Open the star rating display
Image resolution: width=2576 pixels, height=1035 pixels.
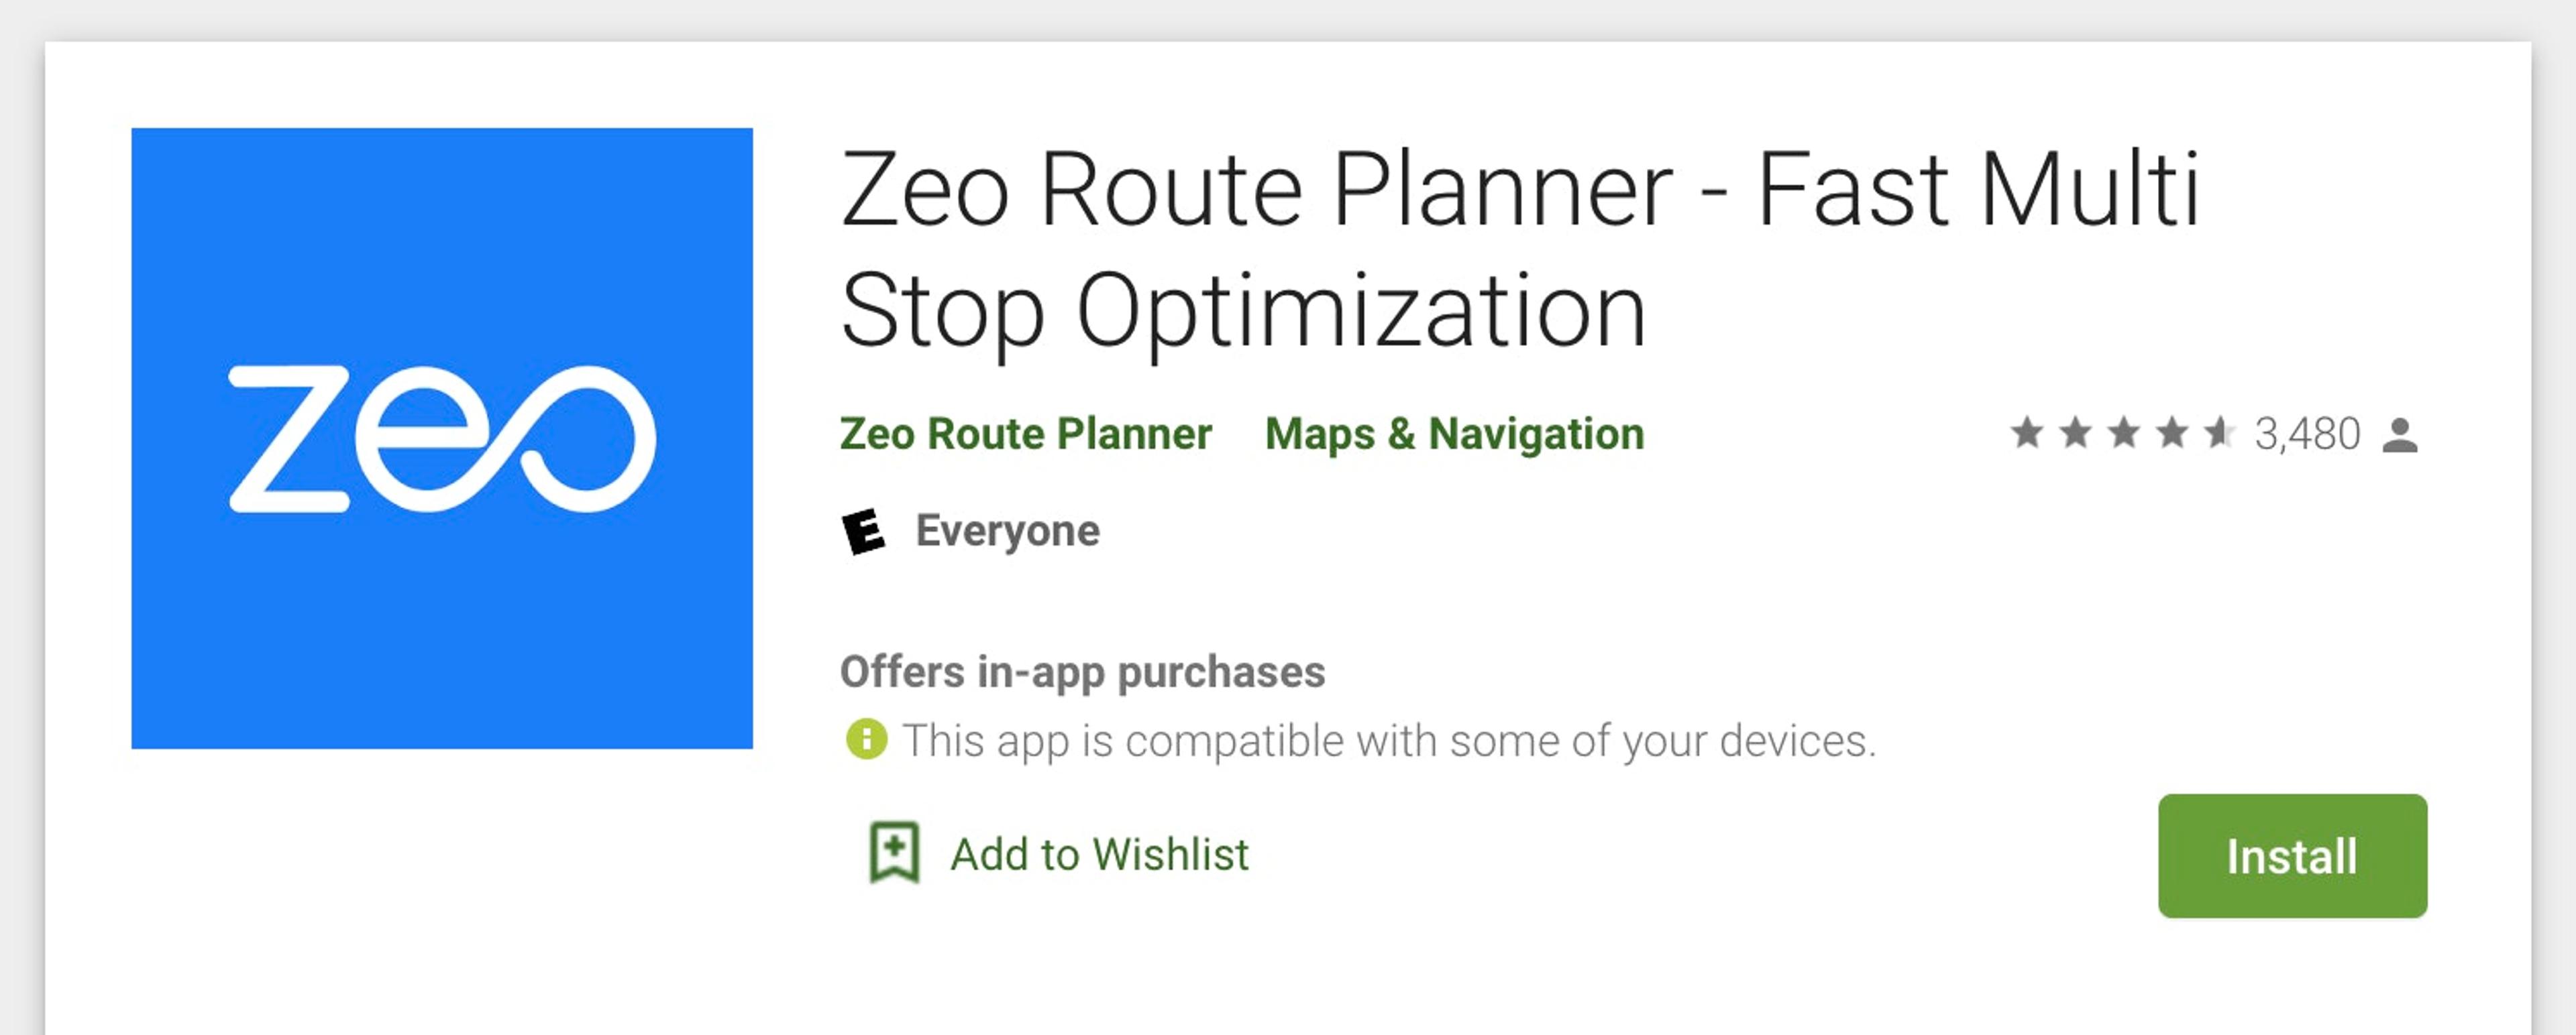click(2125, 434)
